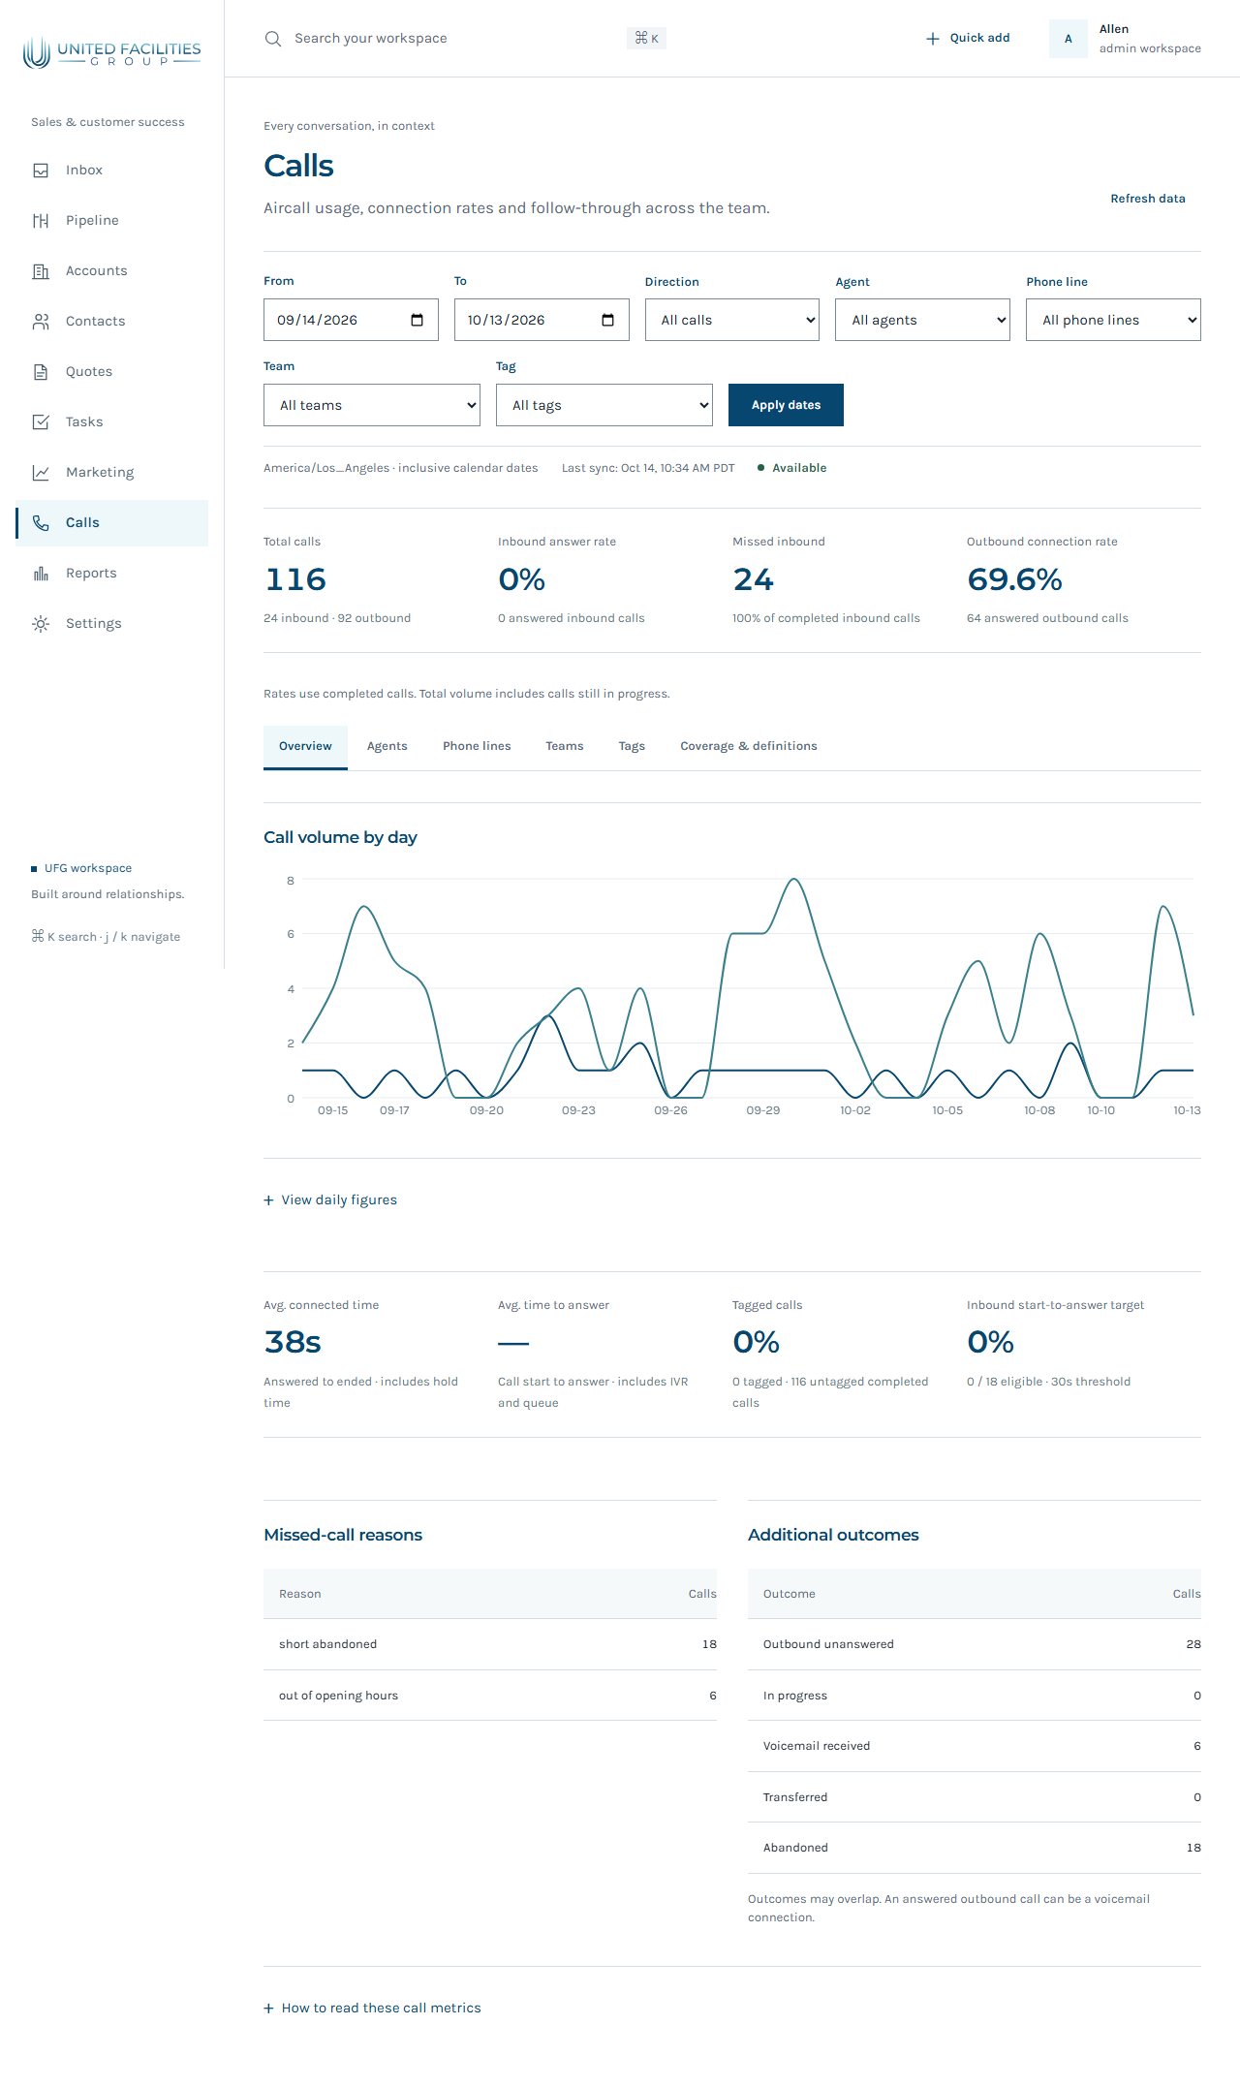
Task: Click the United Facilities Group logo
Action: point(112,52)
